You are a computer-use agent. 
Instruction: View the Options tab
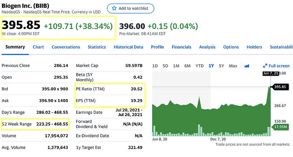[x=231, y=47]
